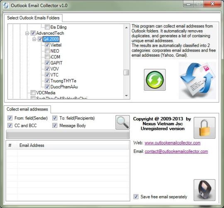Select the Viettel folder label
Image resolution: width=224 pixels, height=208 pixels.
(56, 45)
